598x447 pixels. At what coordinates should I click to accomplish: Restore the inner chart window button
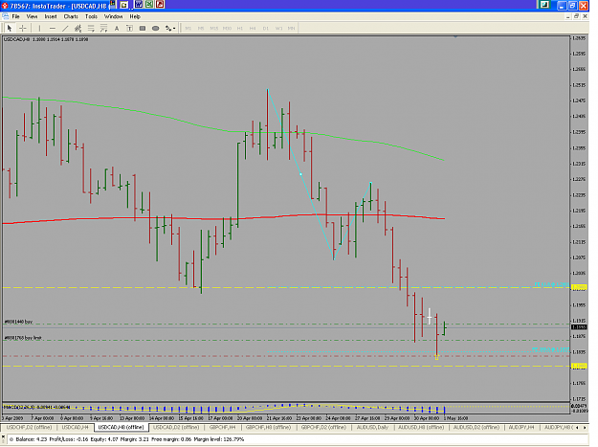click(x=576, y=16)
